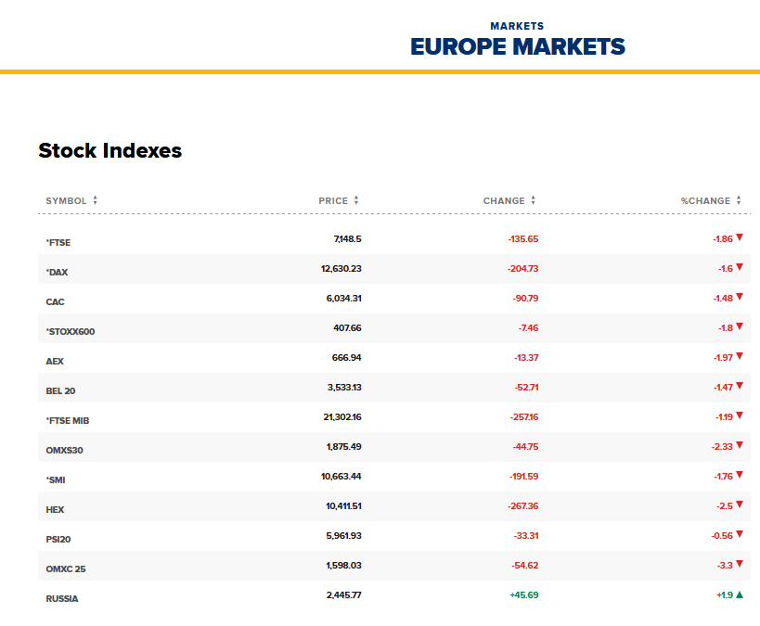The height and width of the screenshot is (626, 760).
Task: Click the CHANGE column header label
Action: pos(504,200)
